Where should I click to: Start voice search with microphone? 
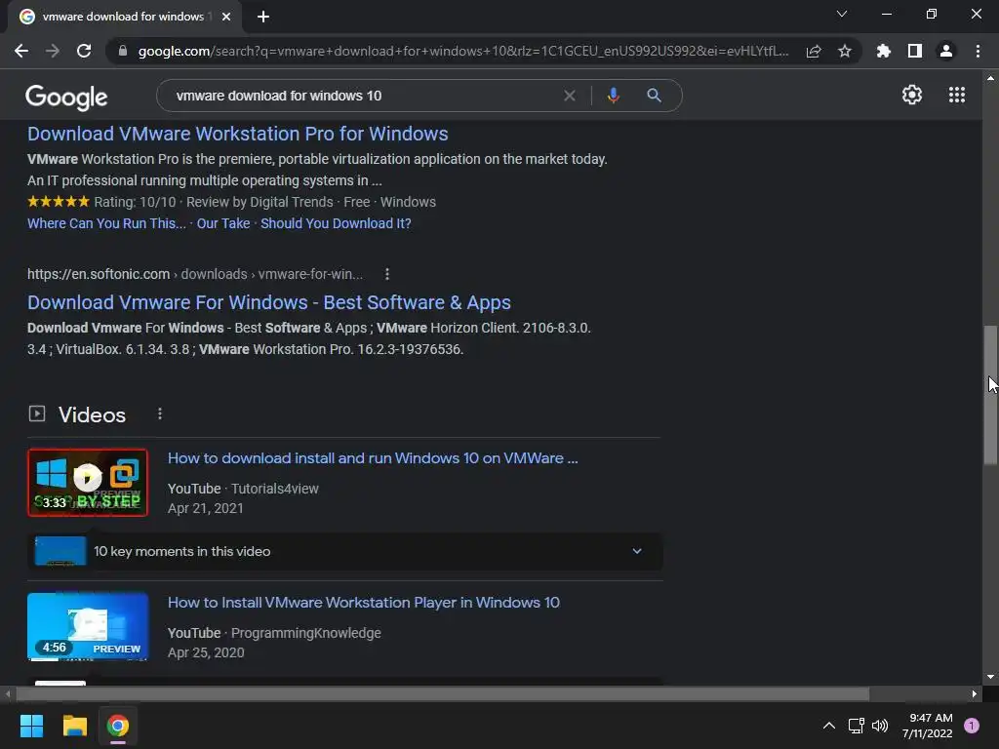tap(613, 96)
